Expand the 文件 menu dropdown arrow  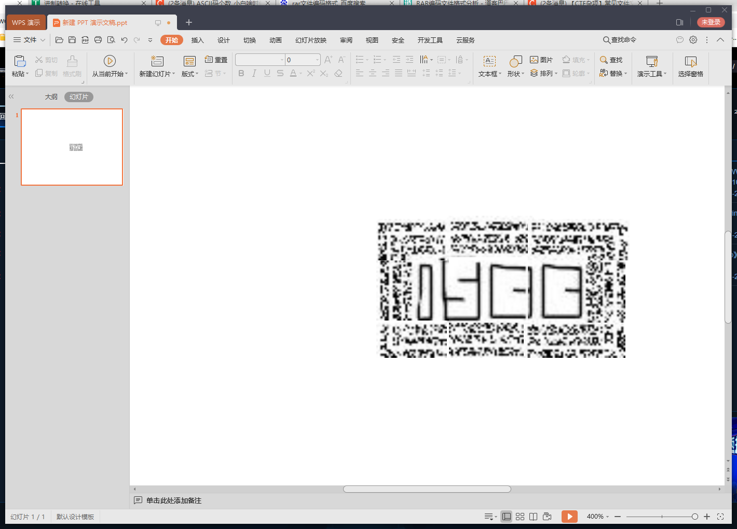tap(43, 40)
